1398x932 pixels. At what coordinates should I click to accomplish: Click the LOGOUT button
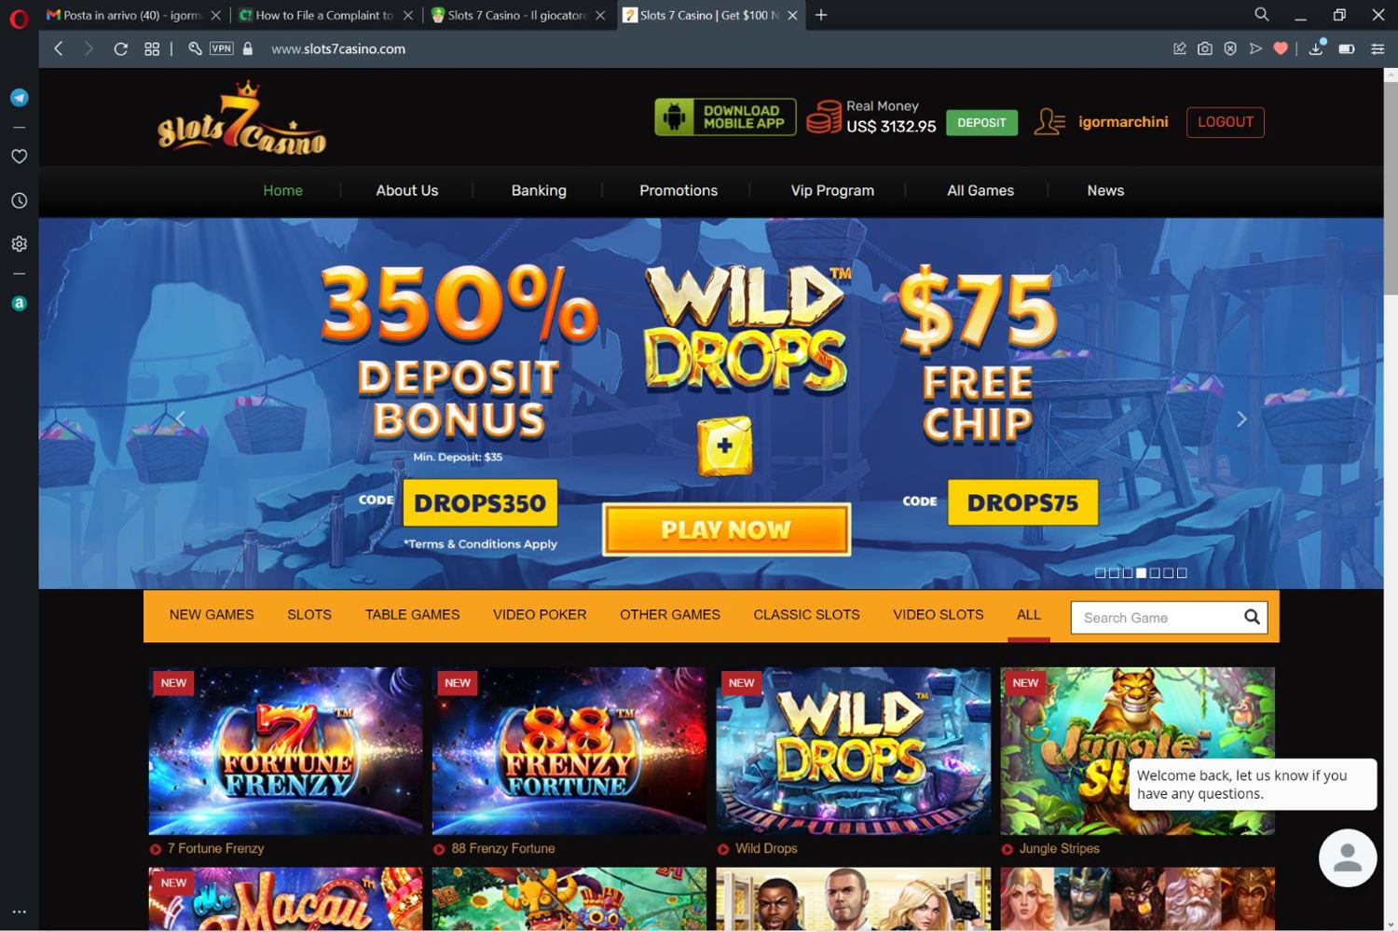(x=1226, y=122)
